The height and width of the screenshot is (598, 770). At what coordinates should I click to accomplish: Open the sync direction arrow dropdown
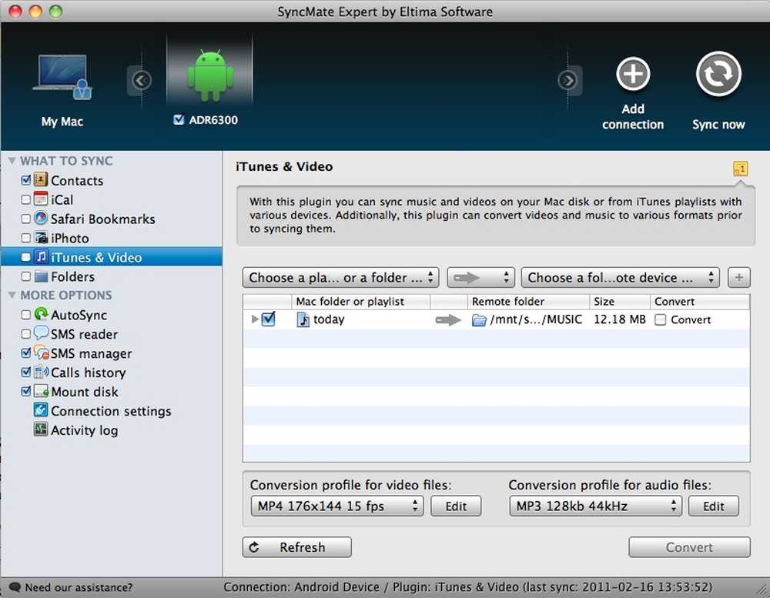[480, 277]
